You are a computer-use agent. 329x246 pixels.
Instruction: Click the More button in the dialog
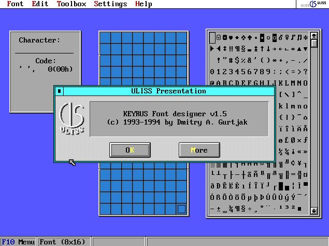199,150
